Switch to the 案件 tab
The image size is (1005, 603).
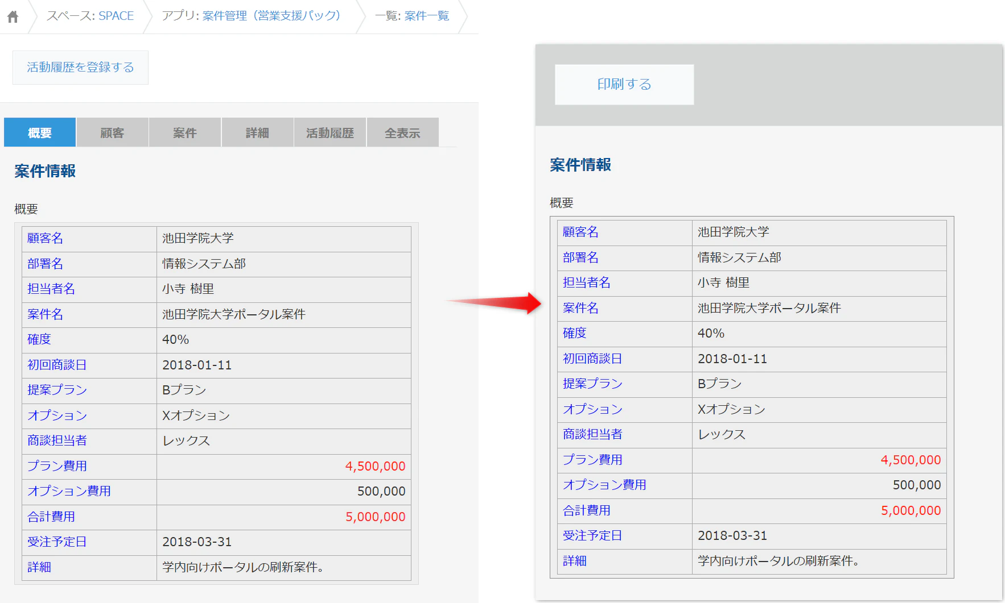pyautogui.click(x=185, y=132)
